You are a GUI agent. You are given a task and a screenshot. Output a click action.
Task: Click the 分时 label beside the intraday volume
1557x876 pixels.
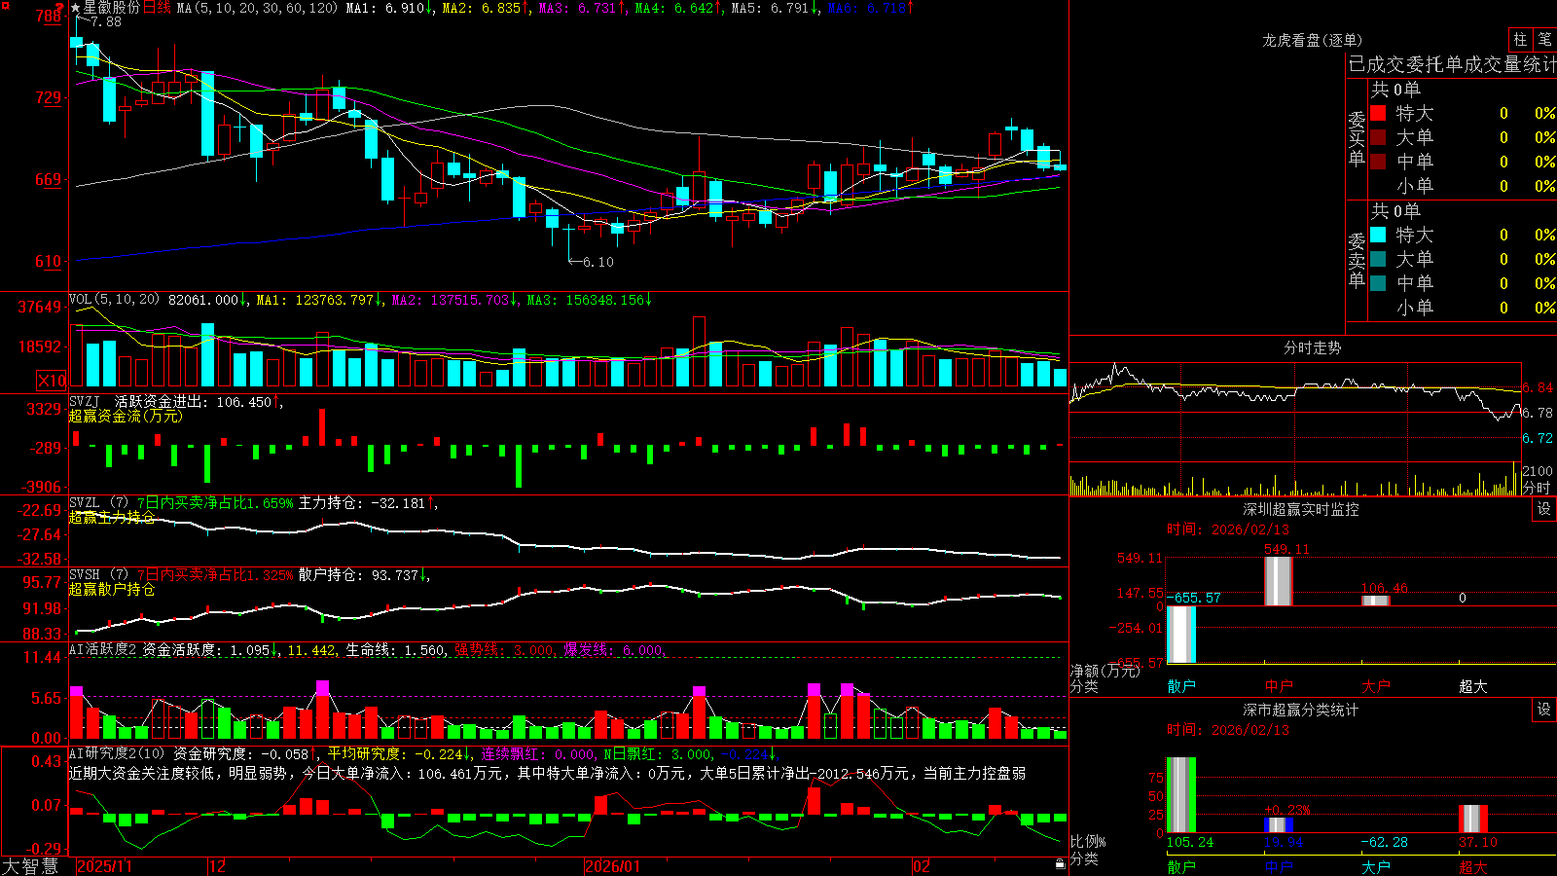point(1538,488)
